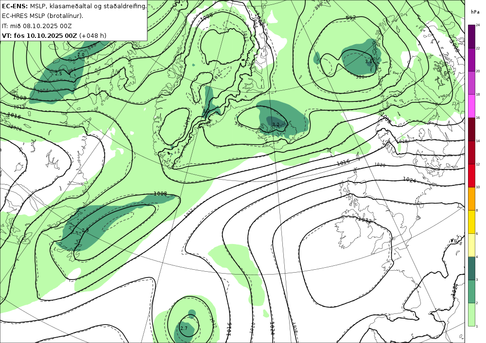Click the colorbar tick label '24'

tap(478, 25)
